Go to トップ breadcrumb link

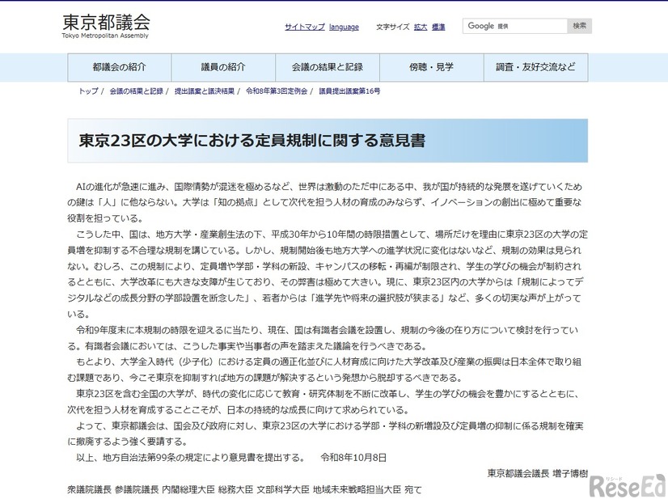(88, 91)
